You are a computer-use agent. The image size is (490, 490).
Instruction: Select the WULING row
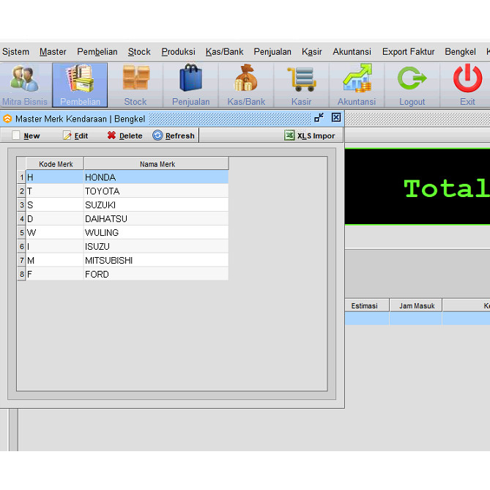[x=127, y=232]
